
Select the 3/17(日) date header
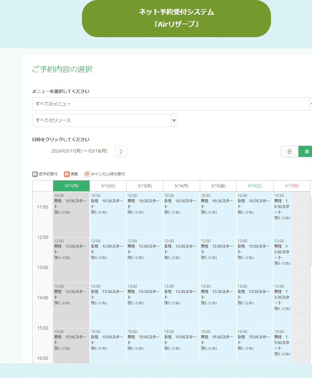point(292,186)
